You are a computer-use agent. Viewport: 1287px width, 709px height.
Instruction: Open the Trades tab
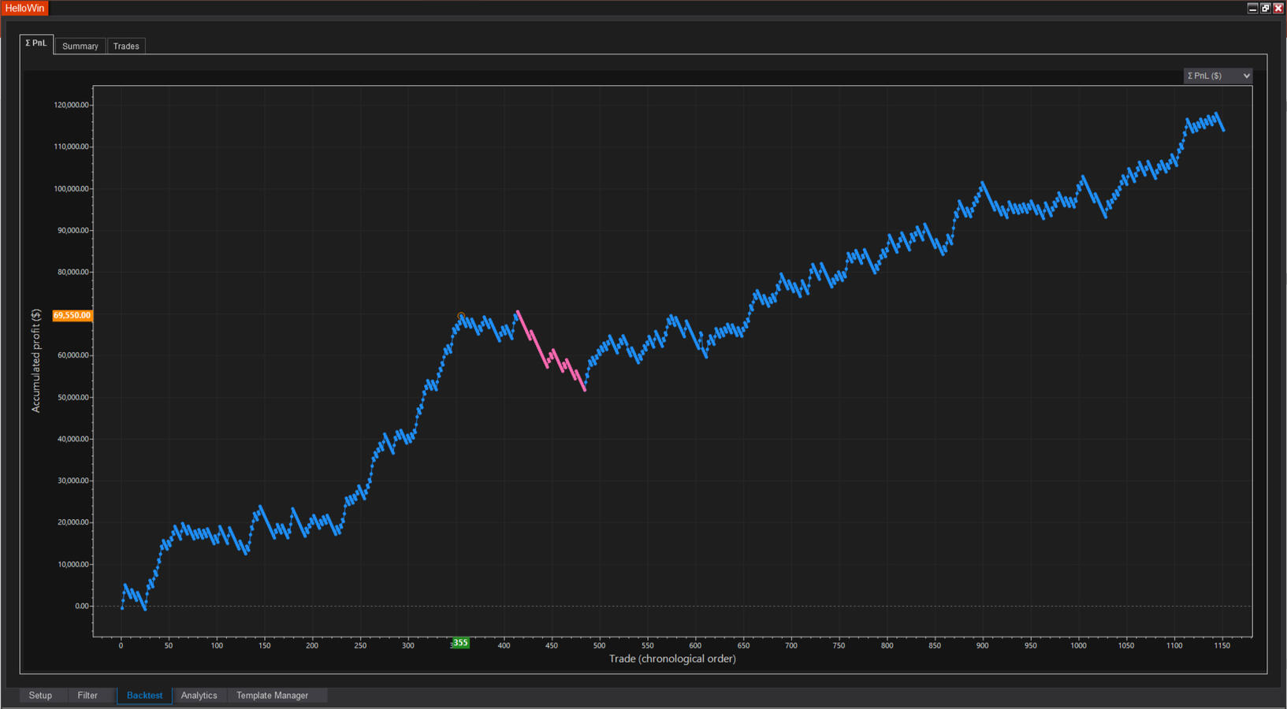(x=126, y=46)
